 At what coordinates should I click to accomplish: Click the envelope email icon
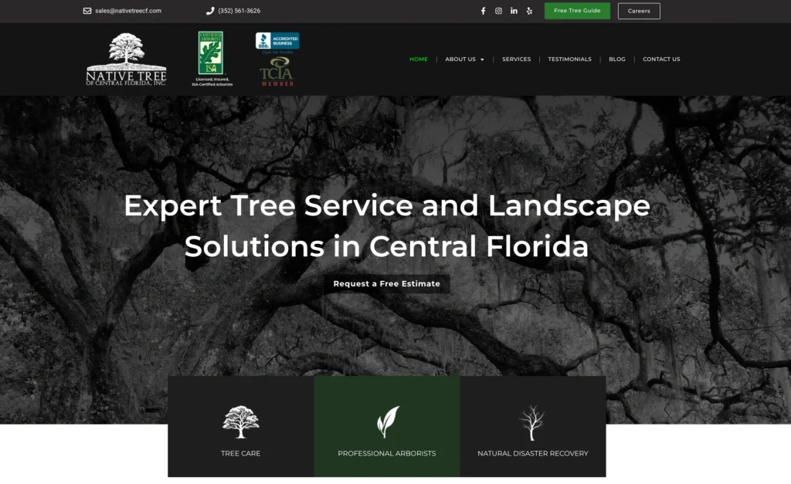click(87, 11)
